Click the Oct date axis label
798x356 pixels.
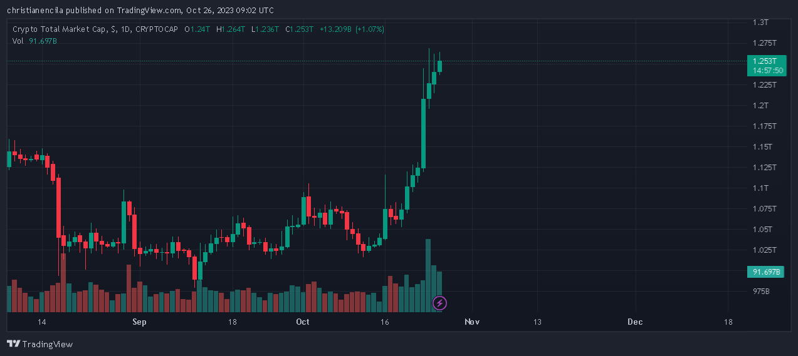pos(303,322)
